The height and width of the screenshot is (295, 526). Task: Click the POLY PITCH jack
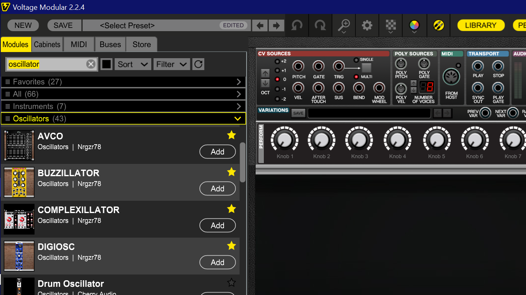pyautogui.click(x=401, y=64)
